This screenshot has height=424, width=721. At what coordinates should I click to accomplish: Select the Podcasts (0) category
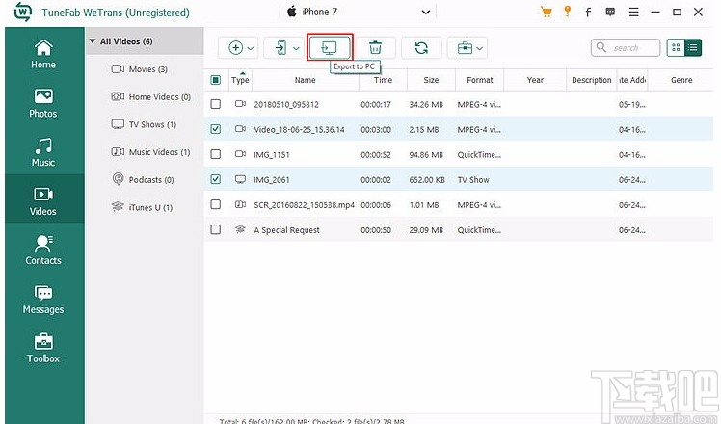click(x=145, y=179)
